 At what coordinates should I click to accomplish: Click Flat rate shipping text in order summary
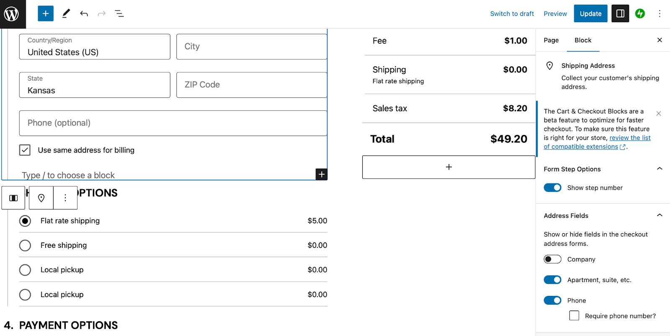point(398,81)
